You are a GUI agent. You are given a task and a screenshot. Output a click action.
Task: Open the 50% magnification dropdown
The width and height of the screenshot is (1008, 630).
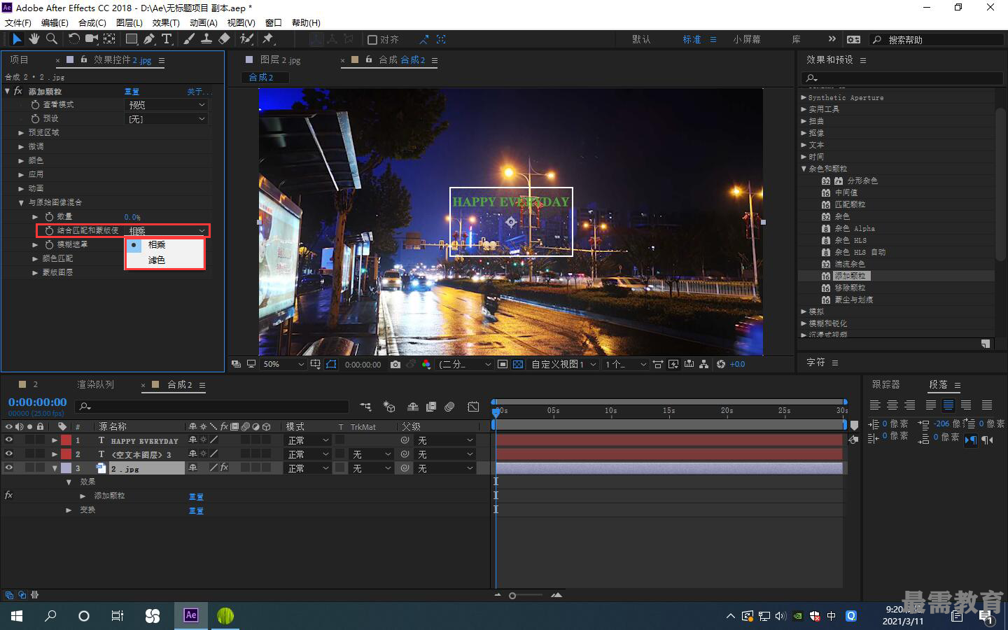click(283, 364)
